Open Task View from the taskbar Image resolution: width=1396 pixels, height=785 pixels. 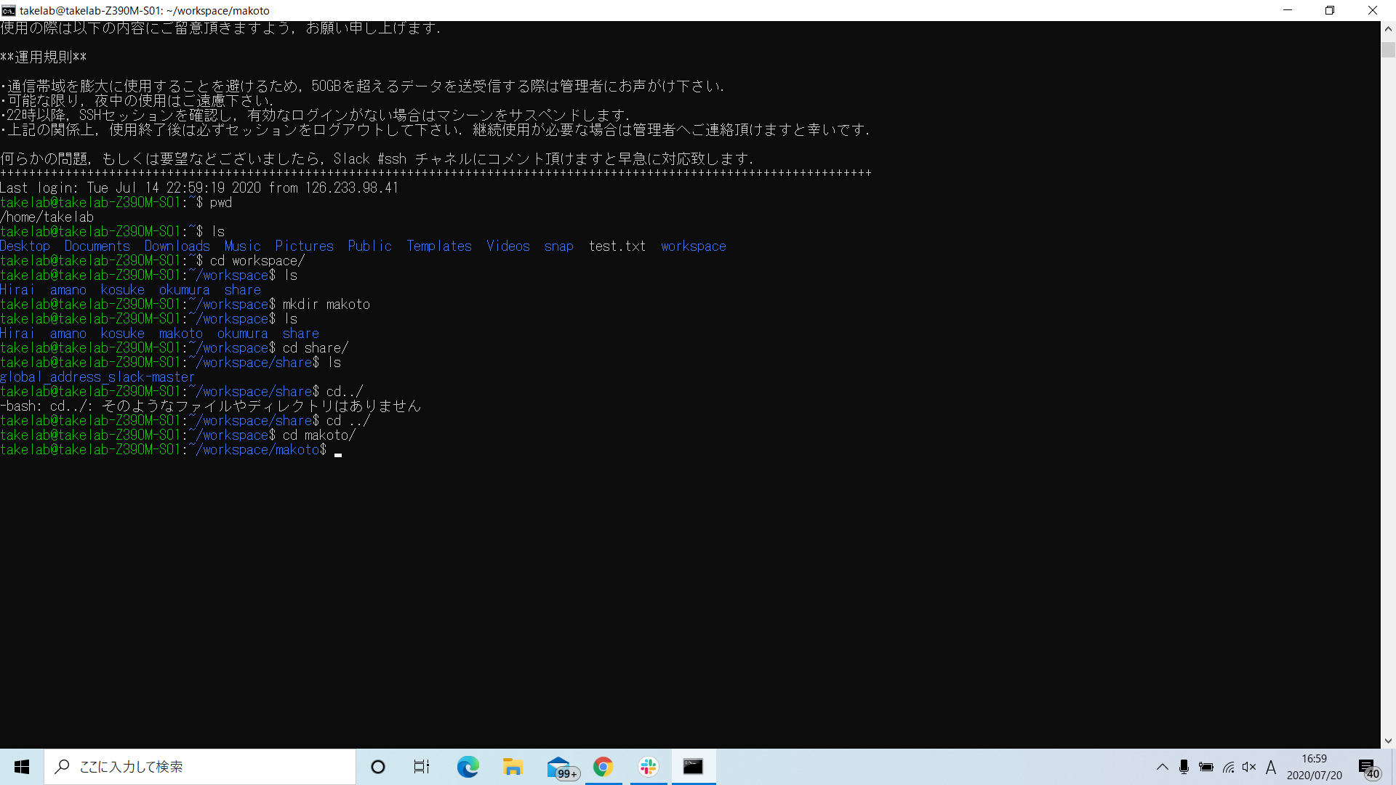(422, 767)
